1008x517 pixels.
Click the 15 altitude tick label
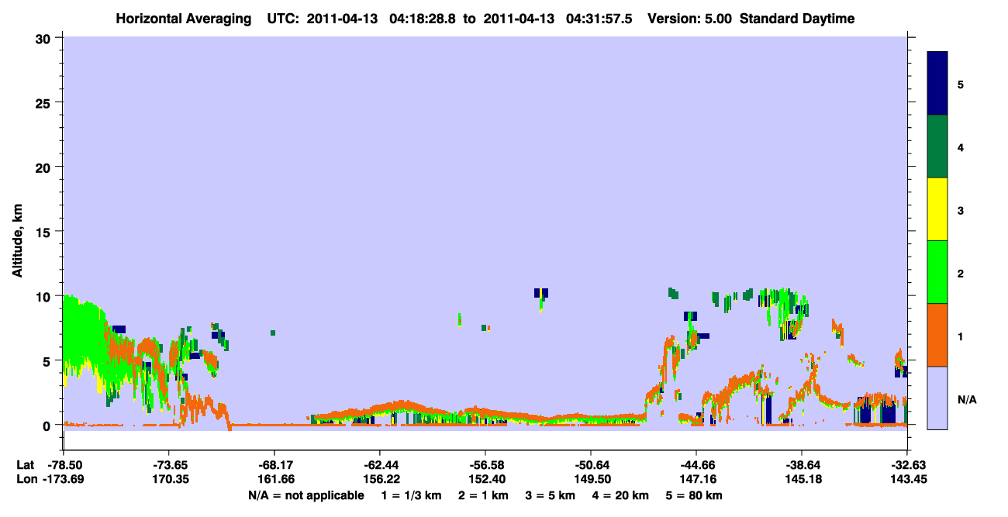[43, 232]
